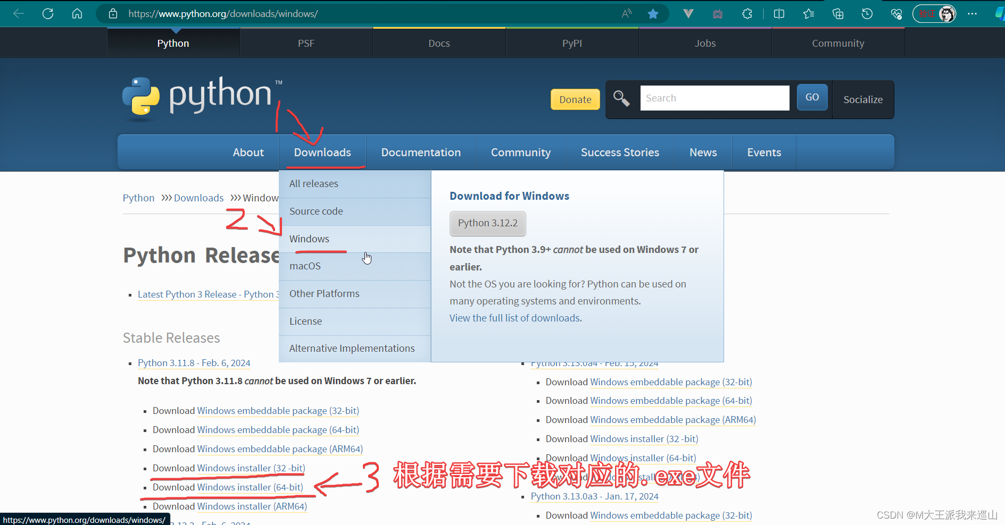The image size is (1005, 525).
Task: Click the Donate button
Action: click(575, 99)
